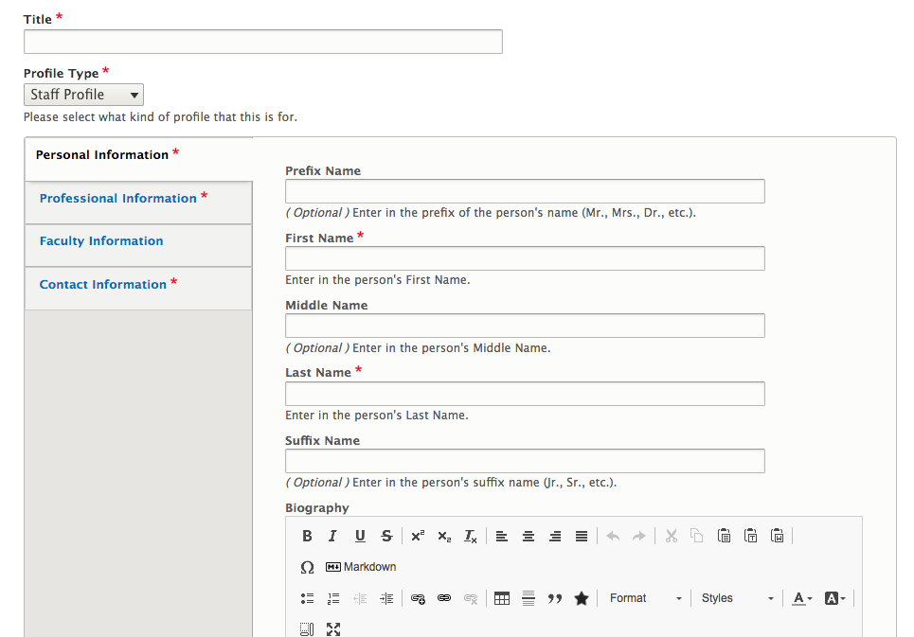Click the superscript icon

pyautogui.click(x=418, y=536)
